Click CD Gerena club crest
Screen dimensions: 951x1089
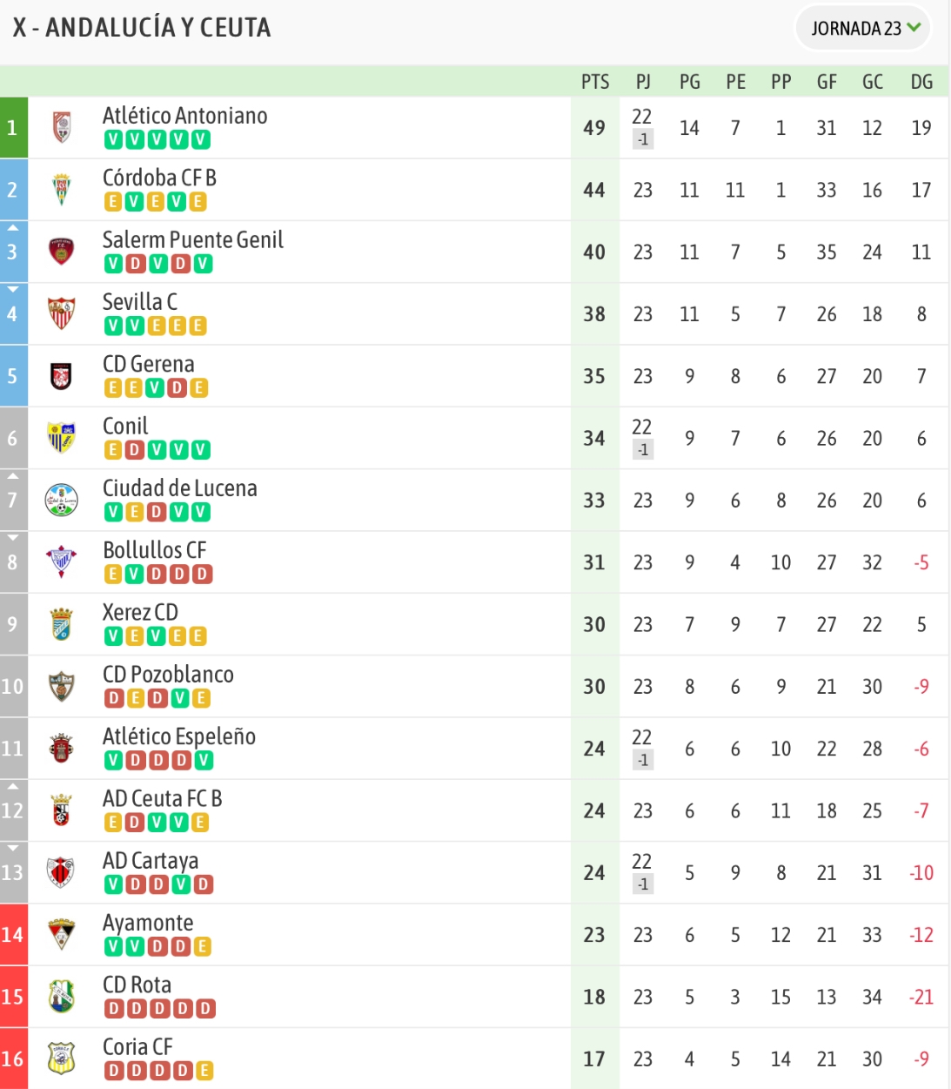62,376
